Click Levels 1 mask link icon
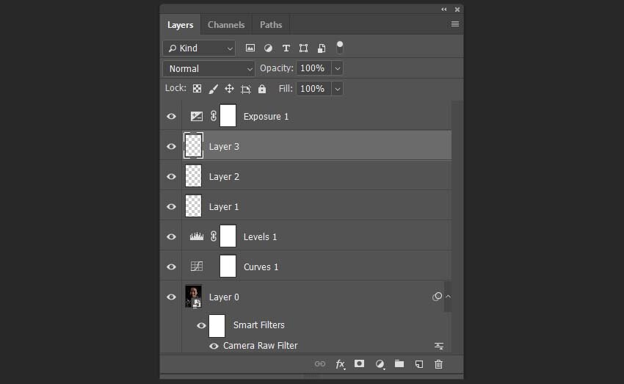This screenshot has width=624, height=384. tap(214, 236)
